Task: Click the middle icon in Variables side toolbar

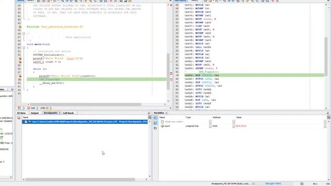Action: [x=155, y=123]
